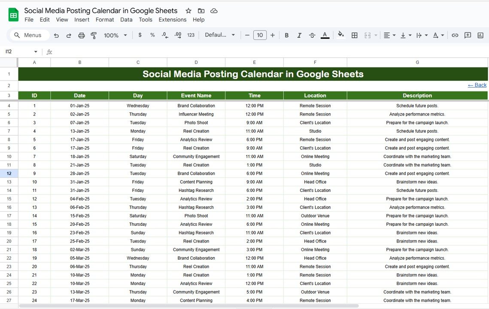
Task: Toggle bold formatting
Action: click(287, 35)
